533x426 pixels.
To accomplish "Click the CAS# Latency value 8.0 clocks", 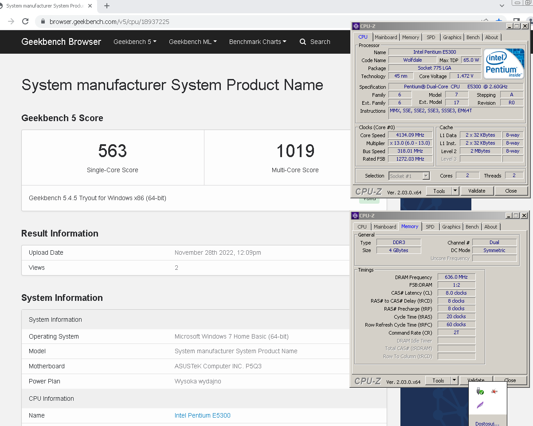I will point(456,293).
